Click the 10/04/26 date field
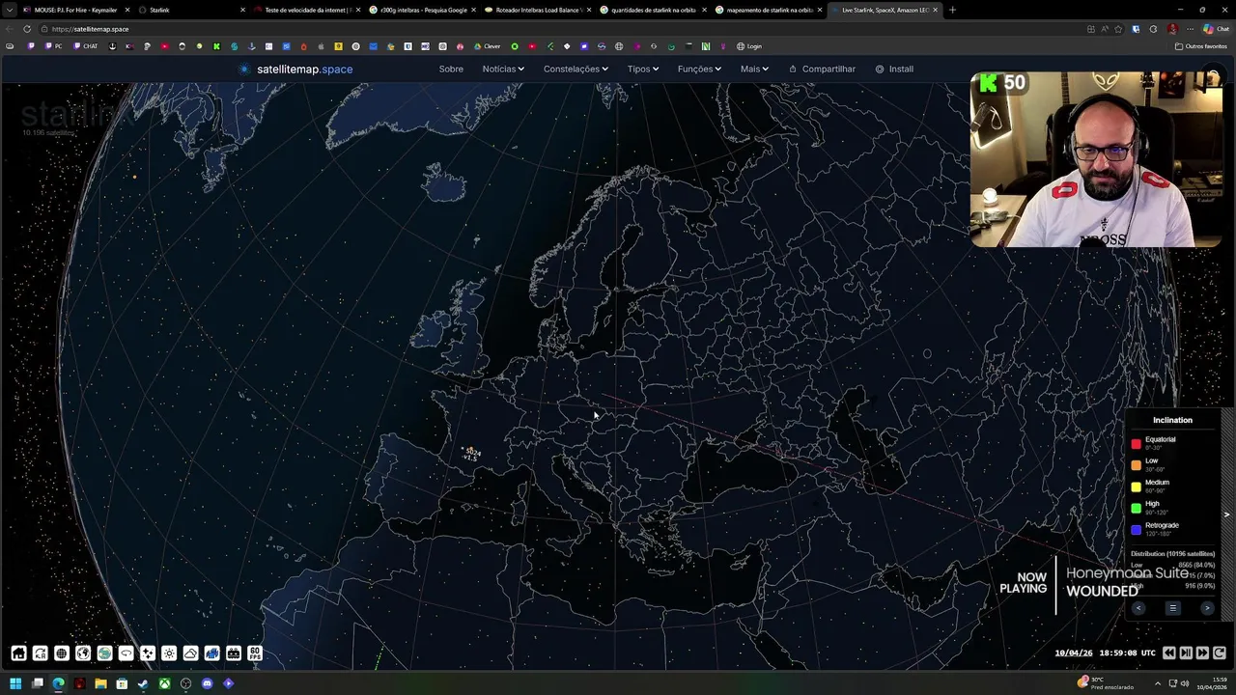1236x695 pixels. click(1074, 653)
